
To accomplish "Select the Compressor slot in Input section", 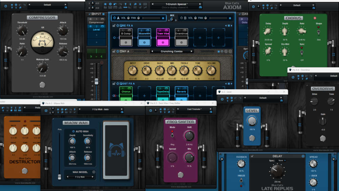I will tap(96, 22).
